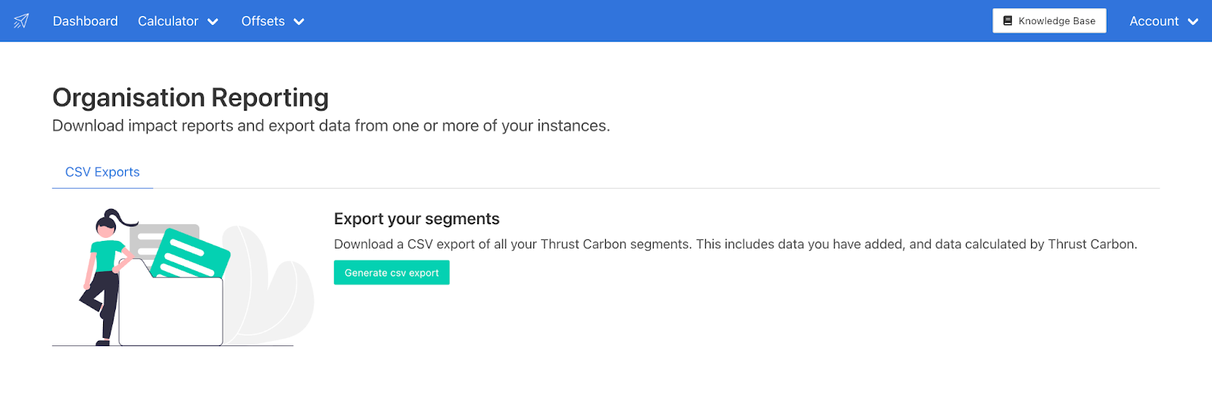This screenshot has height=403, width=1212.
Task: Click the book icon in Knowledge Base
Action: click(1007, 21)
